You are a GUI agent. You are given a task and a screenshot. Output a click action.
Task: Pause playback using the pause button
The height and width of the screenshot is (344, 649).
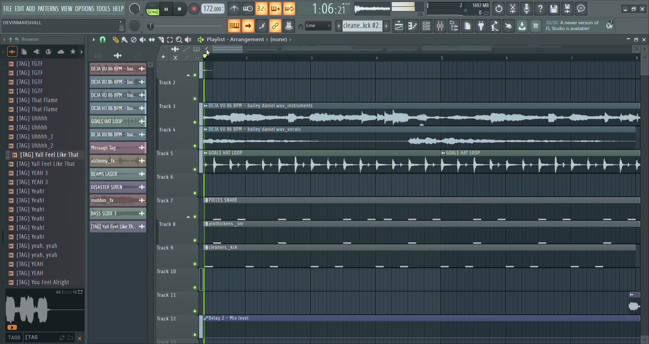[x=166, y=9]
